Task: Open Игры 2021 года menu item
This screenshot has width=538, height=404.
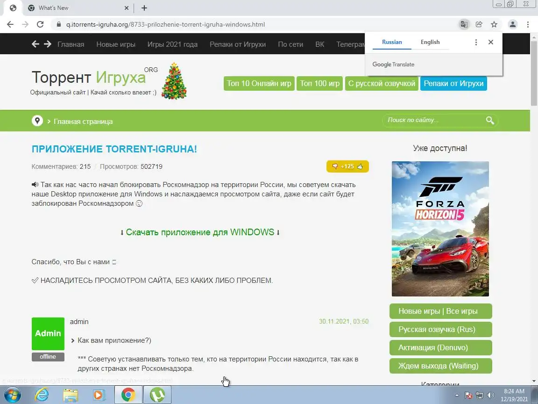Action: tap(172, 44)
